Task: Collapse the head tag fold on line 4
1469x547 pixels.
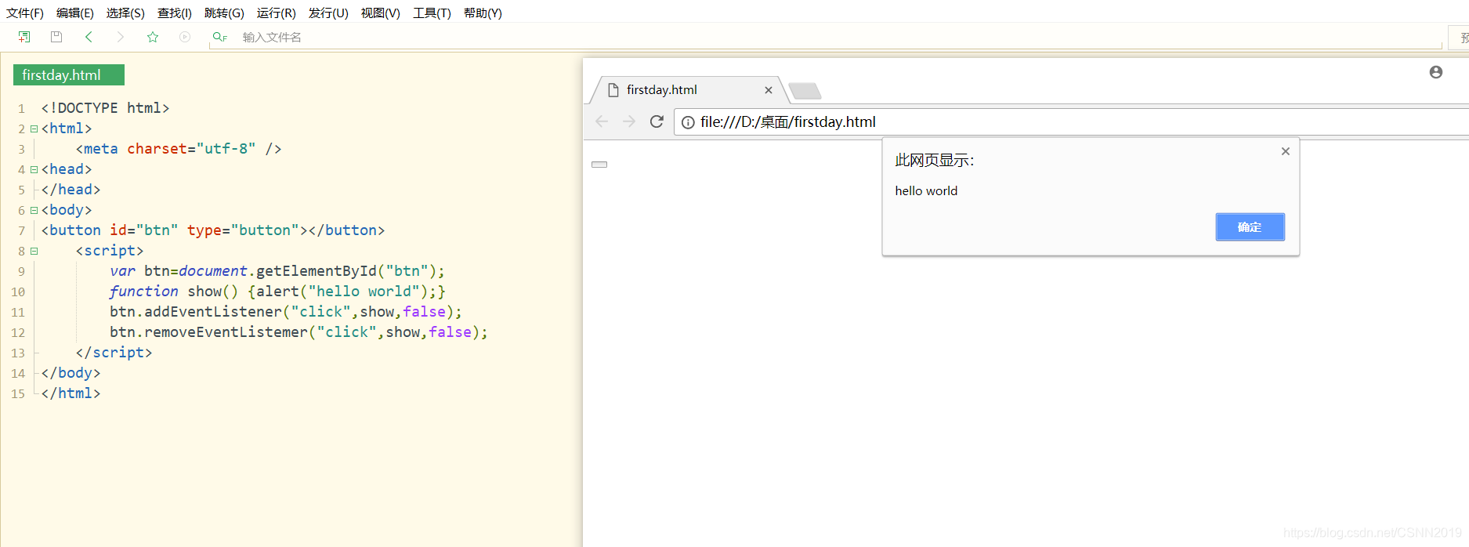Action: [34, 169]
